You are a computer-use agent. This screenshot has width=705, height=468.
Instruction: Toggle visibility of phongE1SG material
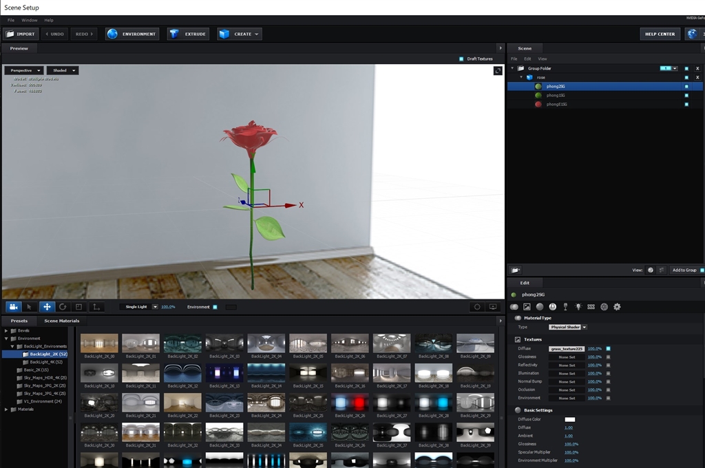686,105
